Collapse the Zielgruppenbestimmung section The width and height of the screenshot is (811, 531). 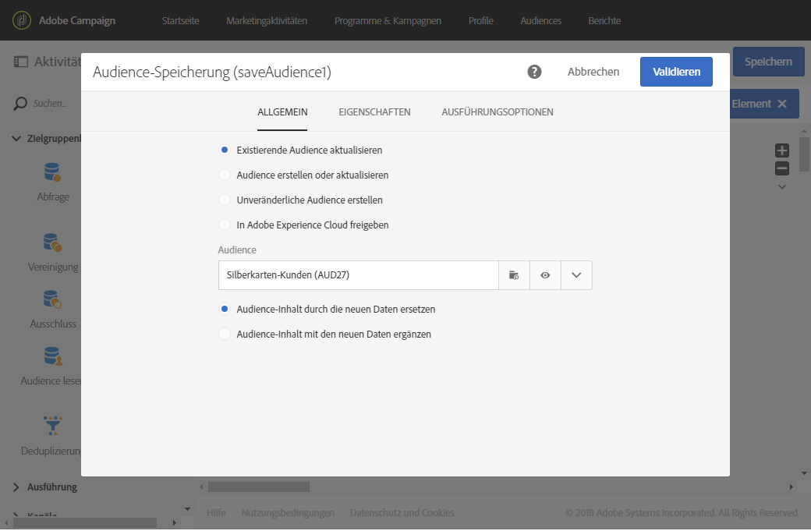pyautogui.click(x=16, y=139)
